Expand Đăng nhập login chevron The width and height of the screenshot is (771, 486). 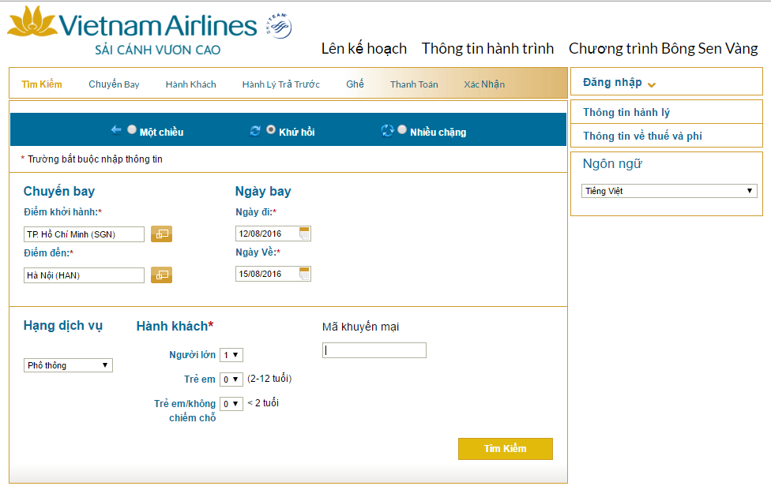coord(652,84)
